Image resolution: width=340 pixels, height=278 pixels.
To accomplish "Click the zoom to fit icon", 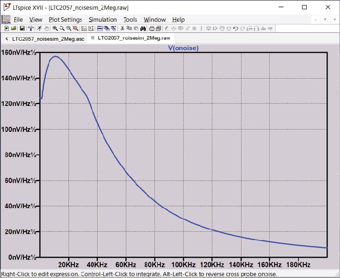I will (x=75, y=28).
